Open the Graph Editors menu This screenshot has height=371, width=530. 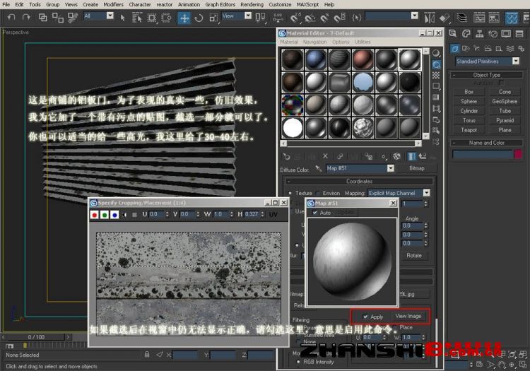(220, 5)
